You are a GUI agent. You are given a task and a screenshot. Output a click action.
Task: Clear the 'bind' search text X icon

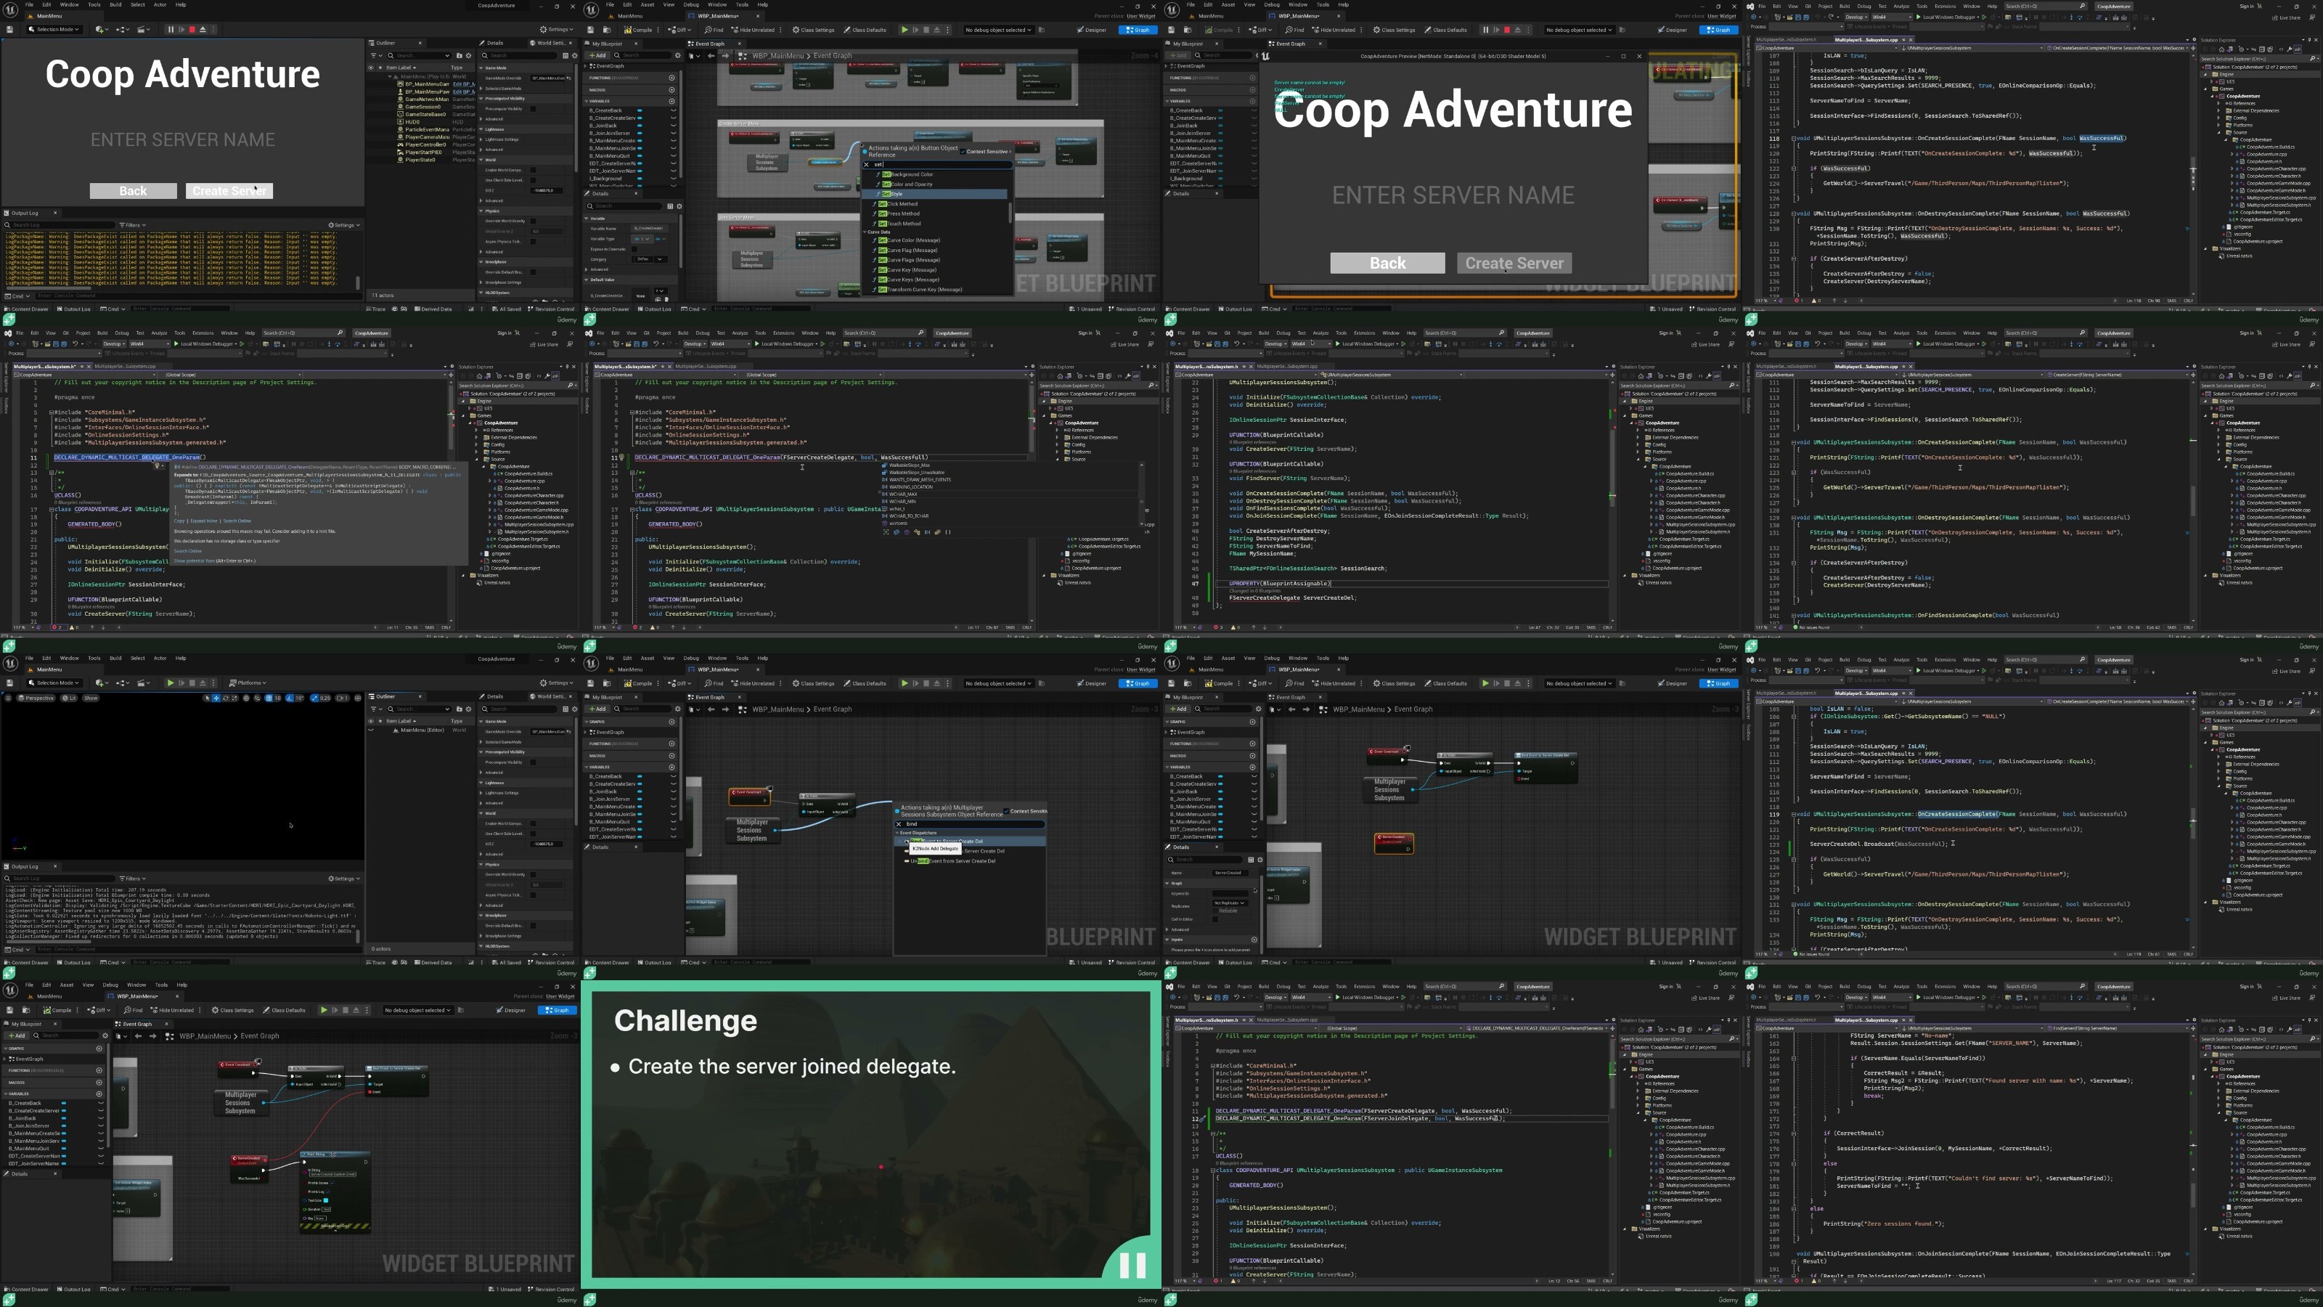coord(898,823)
